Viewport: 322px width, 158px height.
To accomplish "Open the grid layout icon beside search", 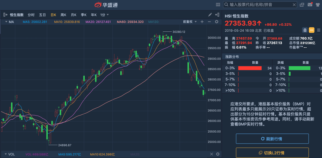I will tap(218, 4).
